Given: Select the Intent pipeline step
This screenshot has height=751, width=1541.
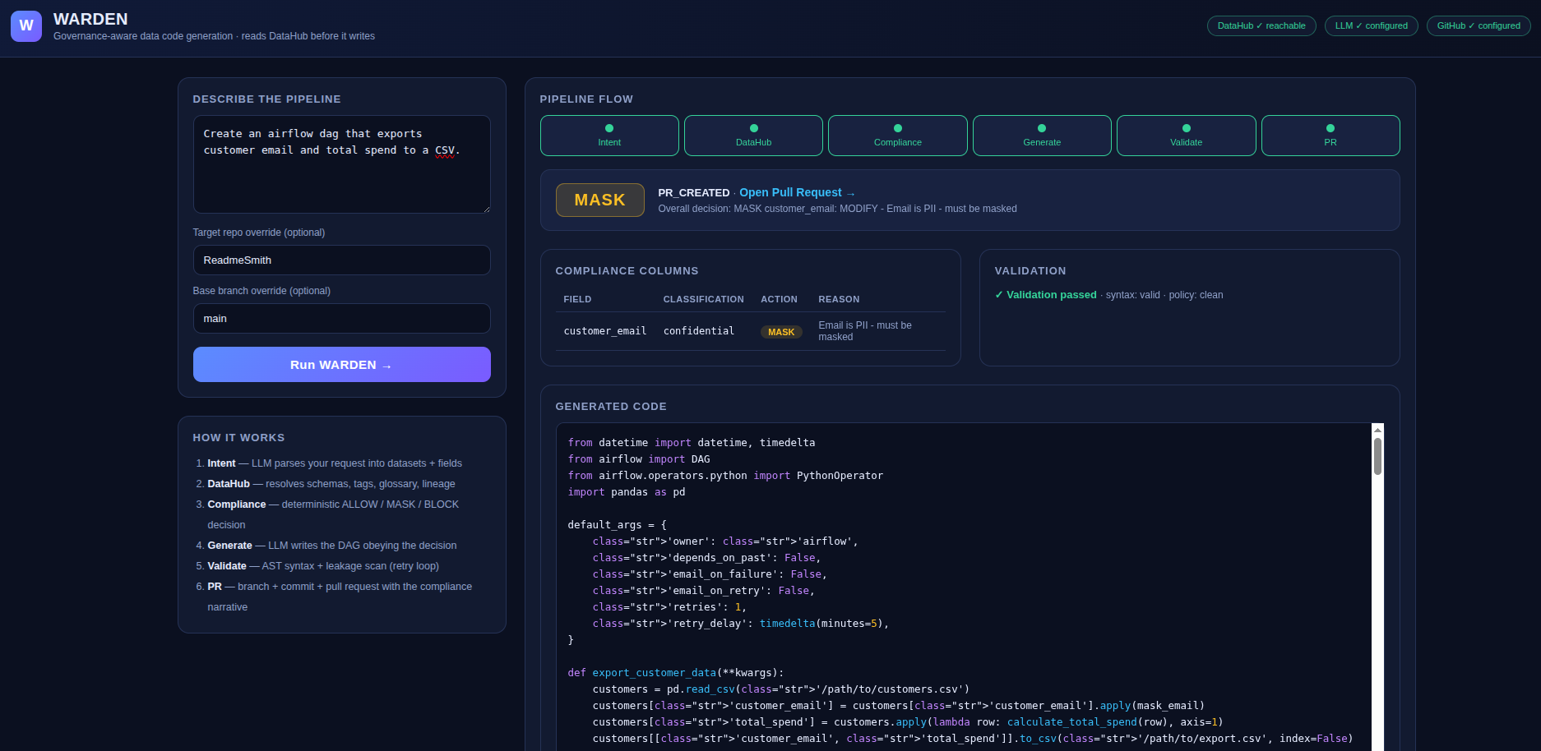Looking at the screenshot, I should (x=609, y=136).
